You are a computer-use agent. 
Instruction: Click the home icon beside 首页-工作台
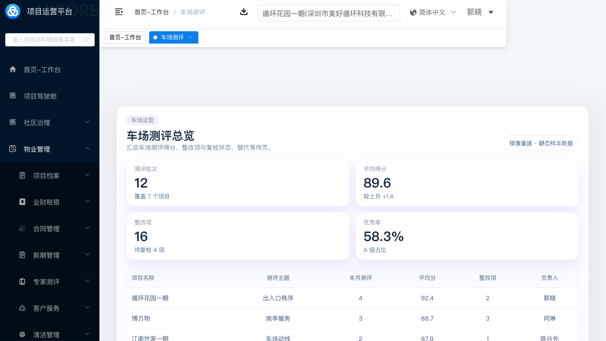13,70
